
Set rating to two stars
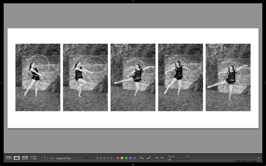point(101,158)
